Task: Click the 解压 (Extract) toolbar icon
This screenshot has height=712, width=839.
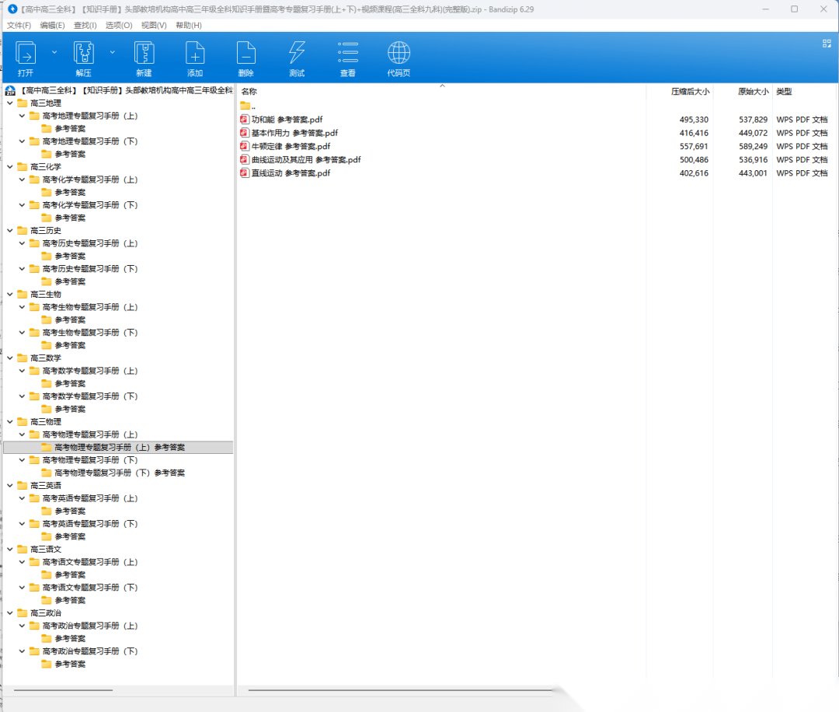Action: 83,54
